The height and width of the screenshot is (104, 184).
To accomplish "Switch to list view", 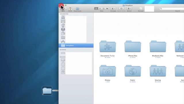I will pos(100,8).
